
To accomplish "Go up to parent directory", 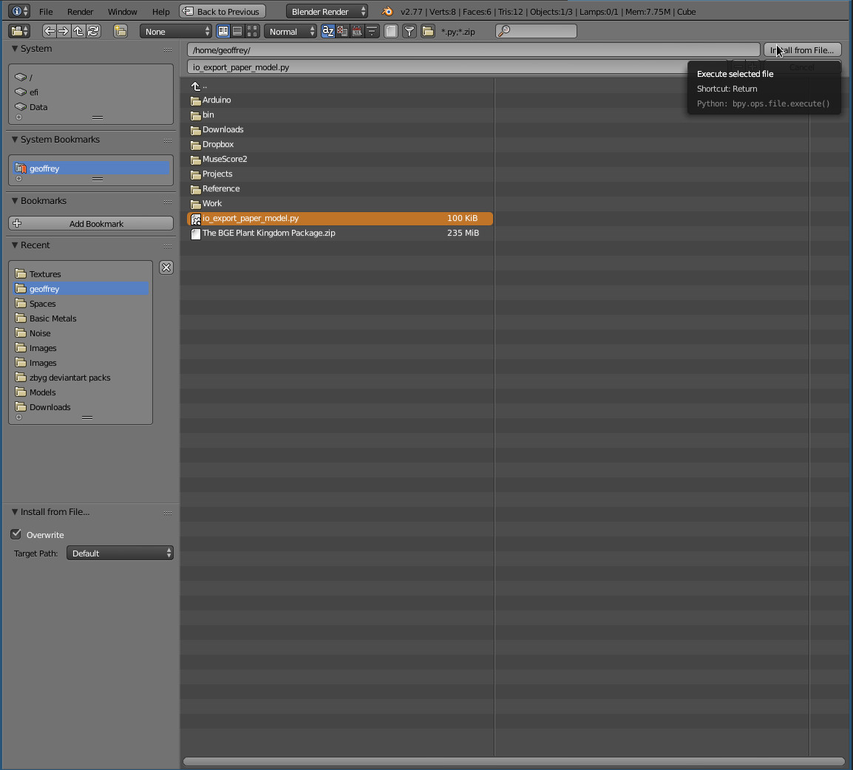I will click(78, 31).
